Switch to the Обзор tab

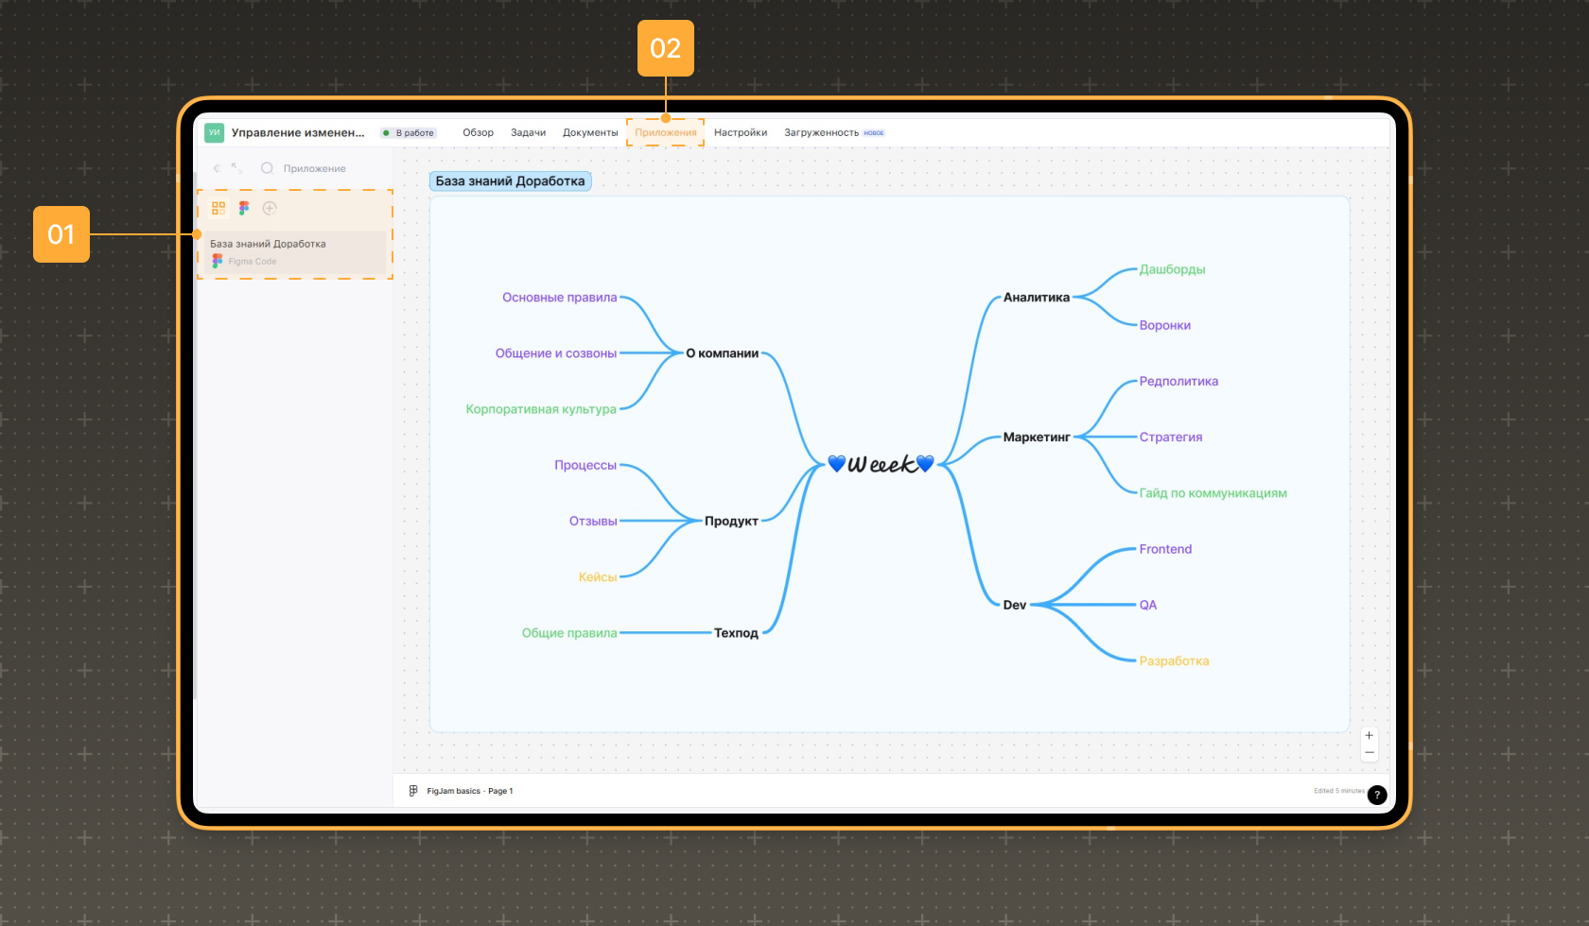479,132
